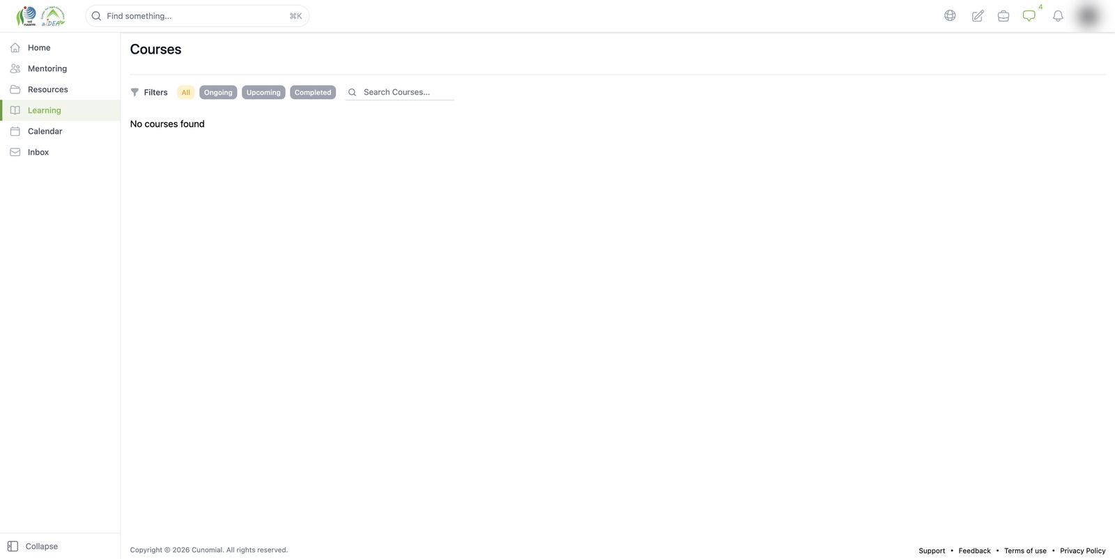Toggle the Upcoming filter chip

[x=263, y=92]
